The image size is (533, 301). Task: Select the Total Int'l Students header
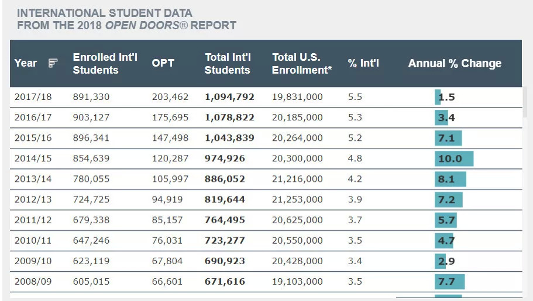click(228, 63)
